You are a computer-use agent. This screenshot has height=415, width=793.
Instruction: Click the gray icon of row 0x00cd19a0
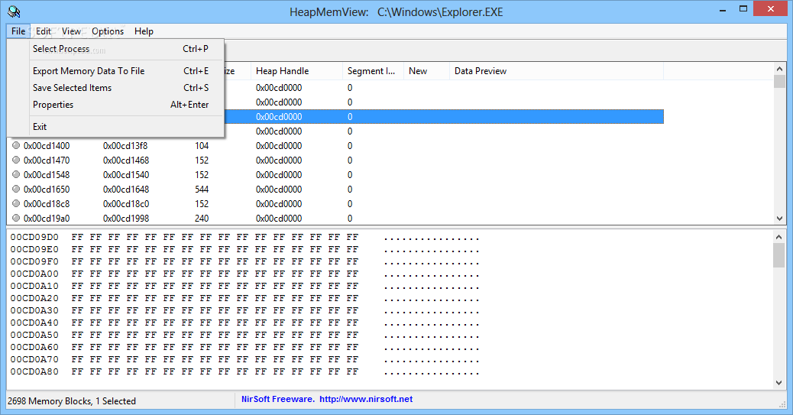(x=16, y=218)
